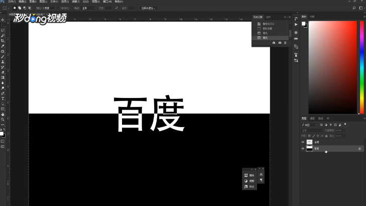Select the Eraser tool
366x206 pixels.
click(3, 72)
